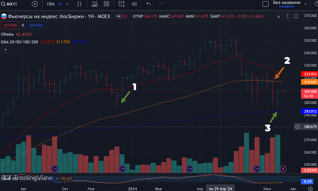Screen dimensions: 318x191
Task: Click the blue 309 000 buy button
Action: 36,25
